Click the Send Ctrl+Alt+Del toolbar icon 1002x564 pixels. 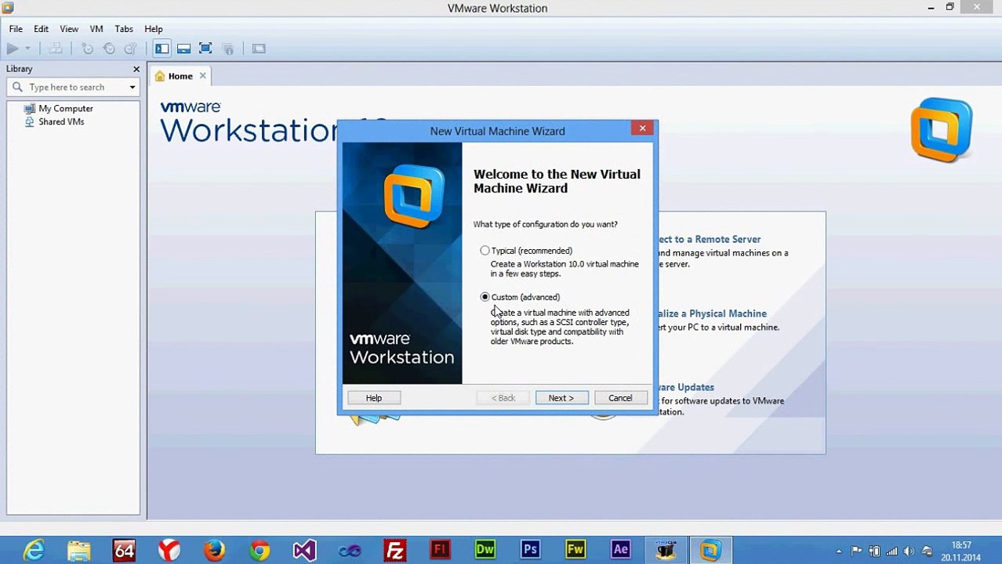[55, 49]
